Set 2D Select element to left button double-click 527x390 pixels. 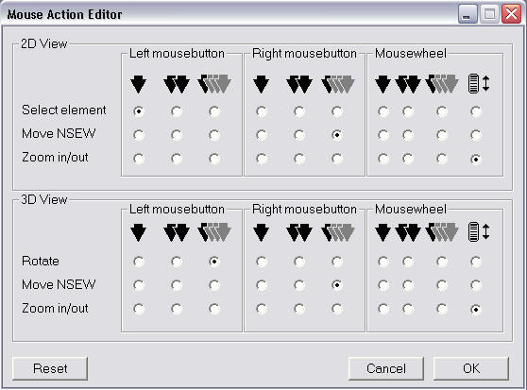tap(177, 111)
